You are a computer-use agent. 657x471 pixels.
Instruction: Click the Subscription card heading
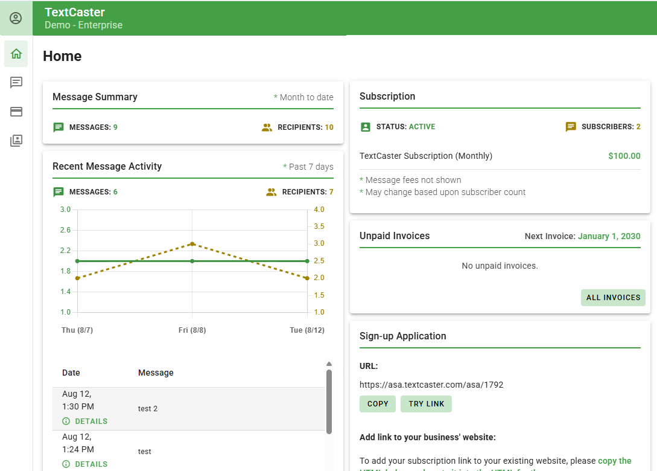tap(387, 97)
